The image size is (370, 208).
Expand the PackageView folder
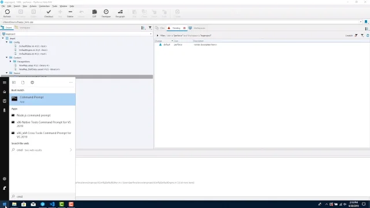(x=10, y=62)
